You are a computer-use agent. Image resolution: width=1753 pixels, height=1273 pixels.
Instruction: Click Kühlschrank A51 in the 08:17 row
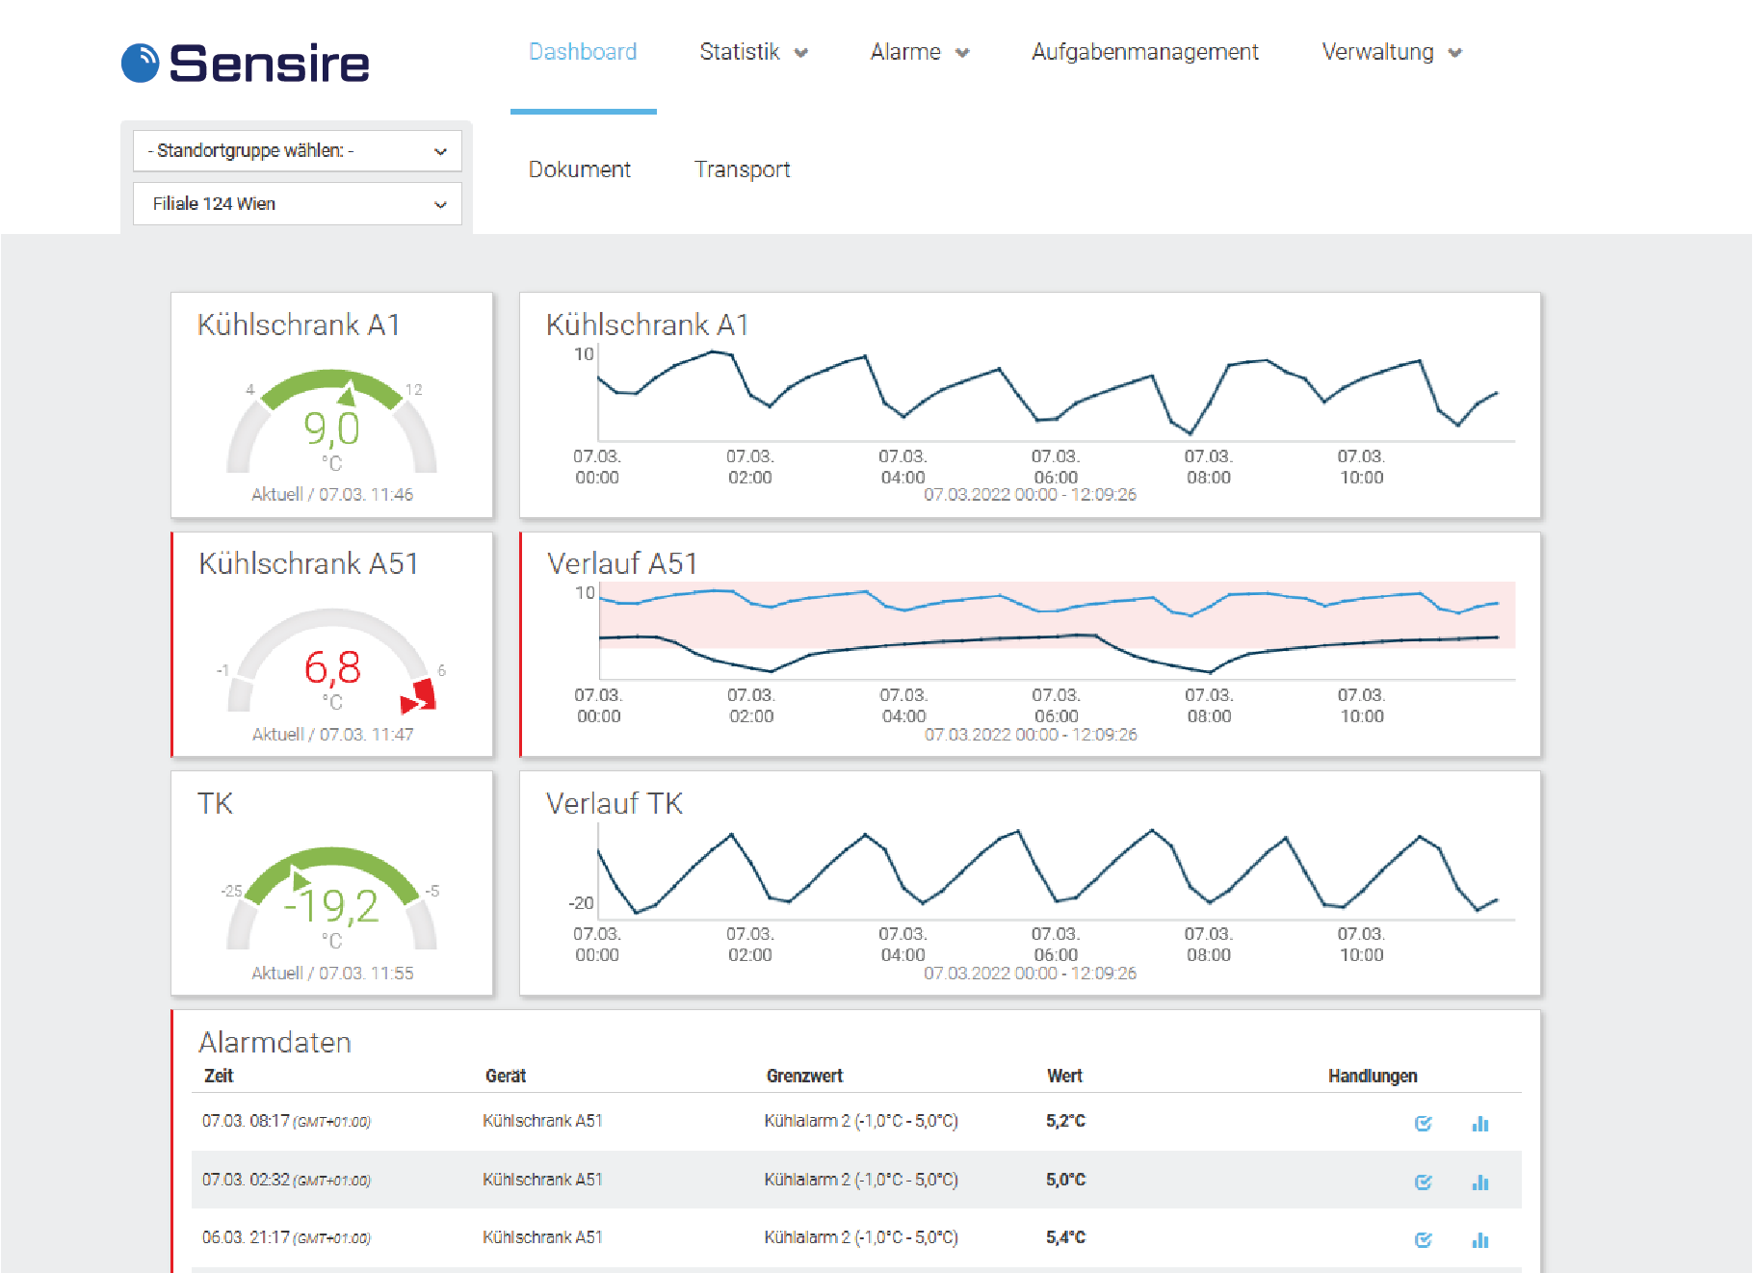click(x=542, y=1121)
